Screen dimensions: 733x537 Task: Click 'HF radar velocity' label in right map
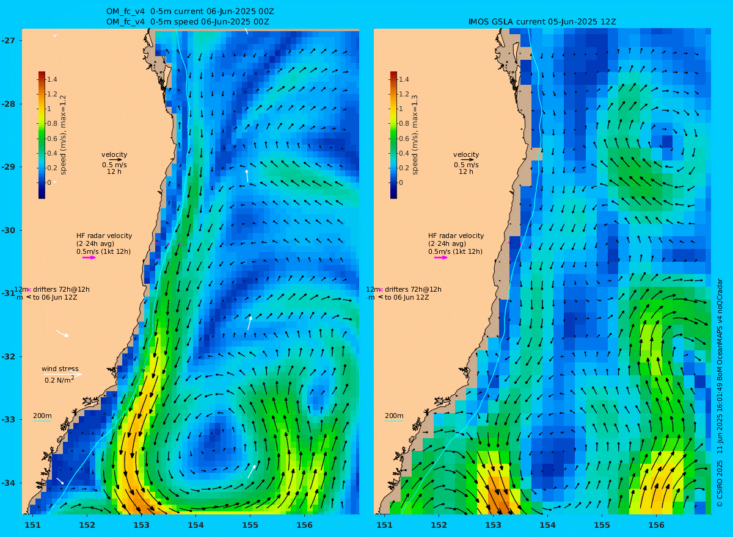pyautogui.click(x=456, y=236)
